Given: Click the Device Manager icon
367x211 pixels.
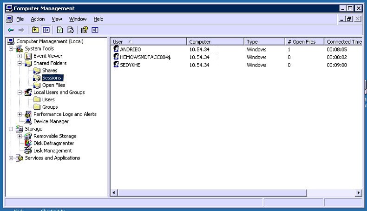Looking at the screenshot, I should tap(28, 121).
